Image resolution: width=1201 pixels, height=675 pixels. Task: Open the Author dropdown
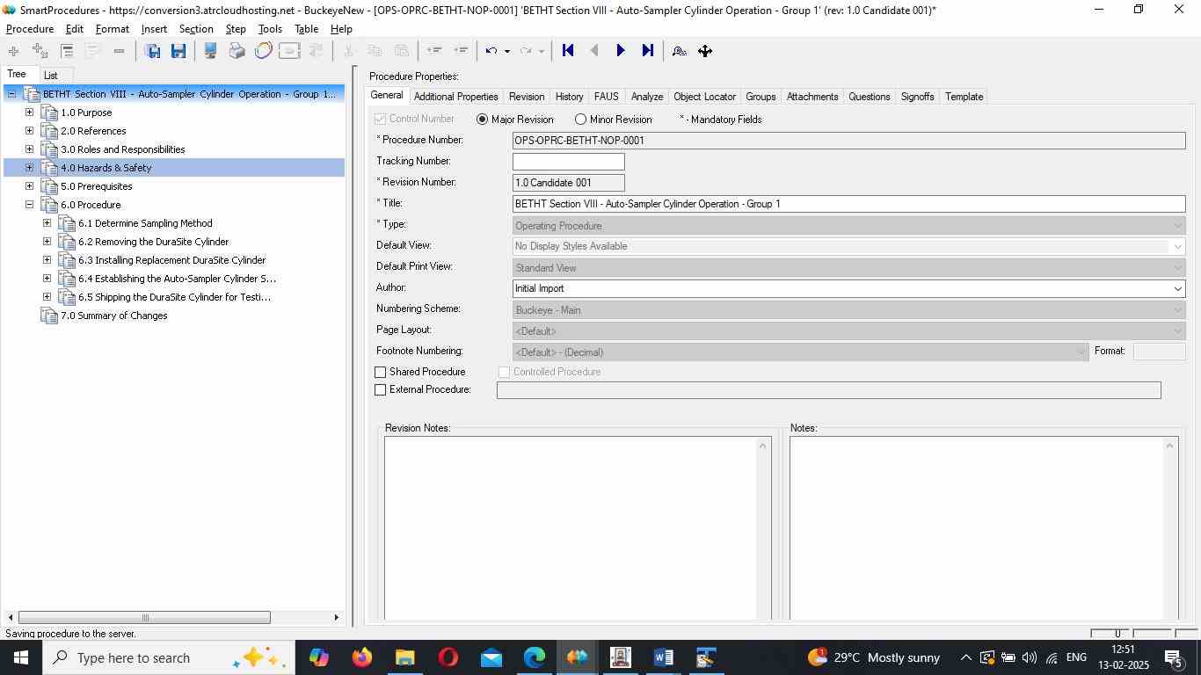(x=1177, y=288)
